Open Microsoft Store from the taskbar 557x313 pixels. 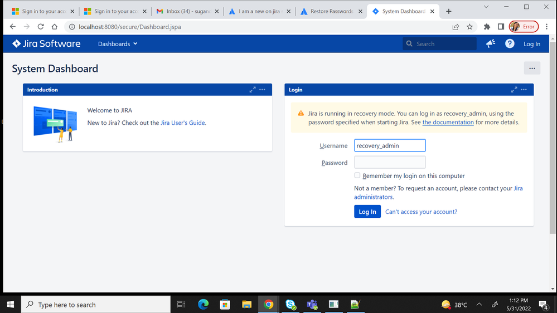point(225,304)
